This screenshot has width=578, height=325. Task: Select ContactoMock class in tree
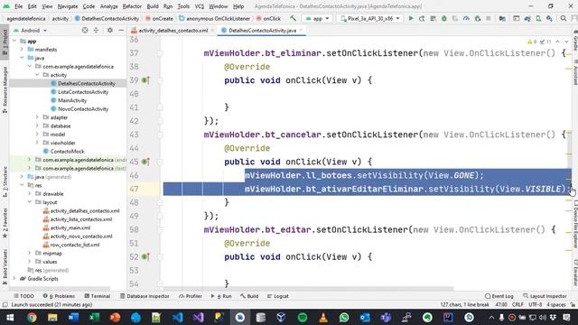tap(67, 151)
